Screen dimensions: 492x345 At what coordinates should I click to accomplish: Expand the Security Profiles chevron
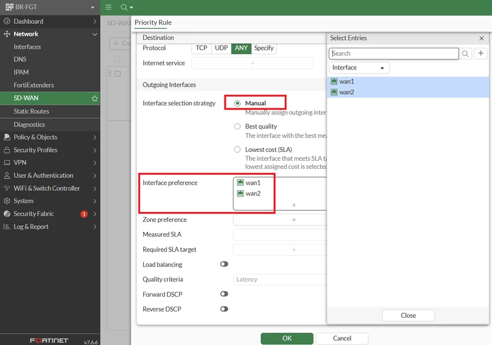[x=95, y=150]
